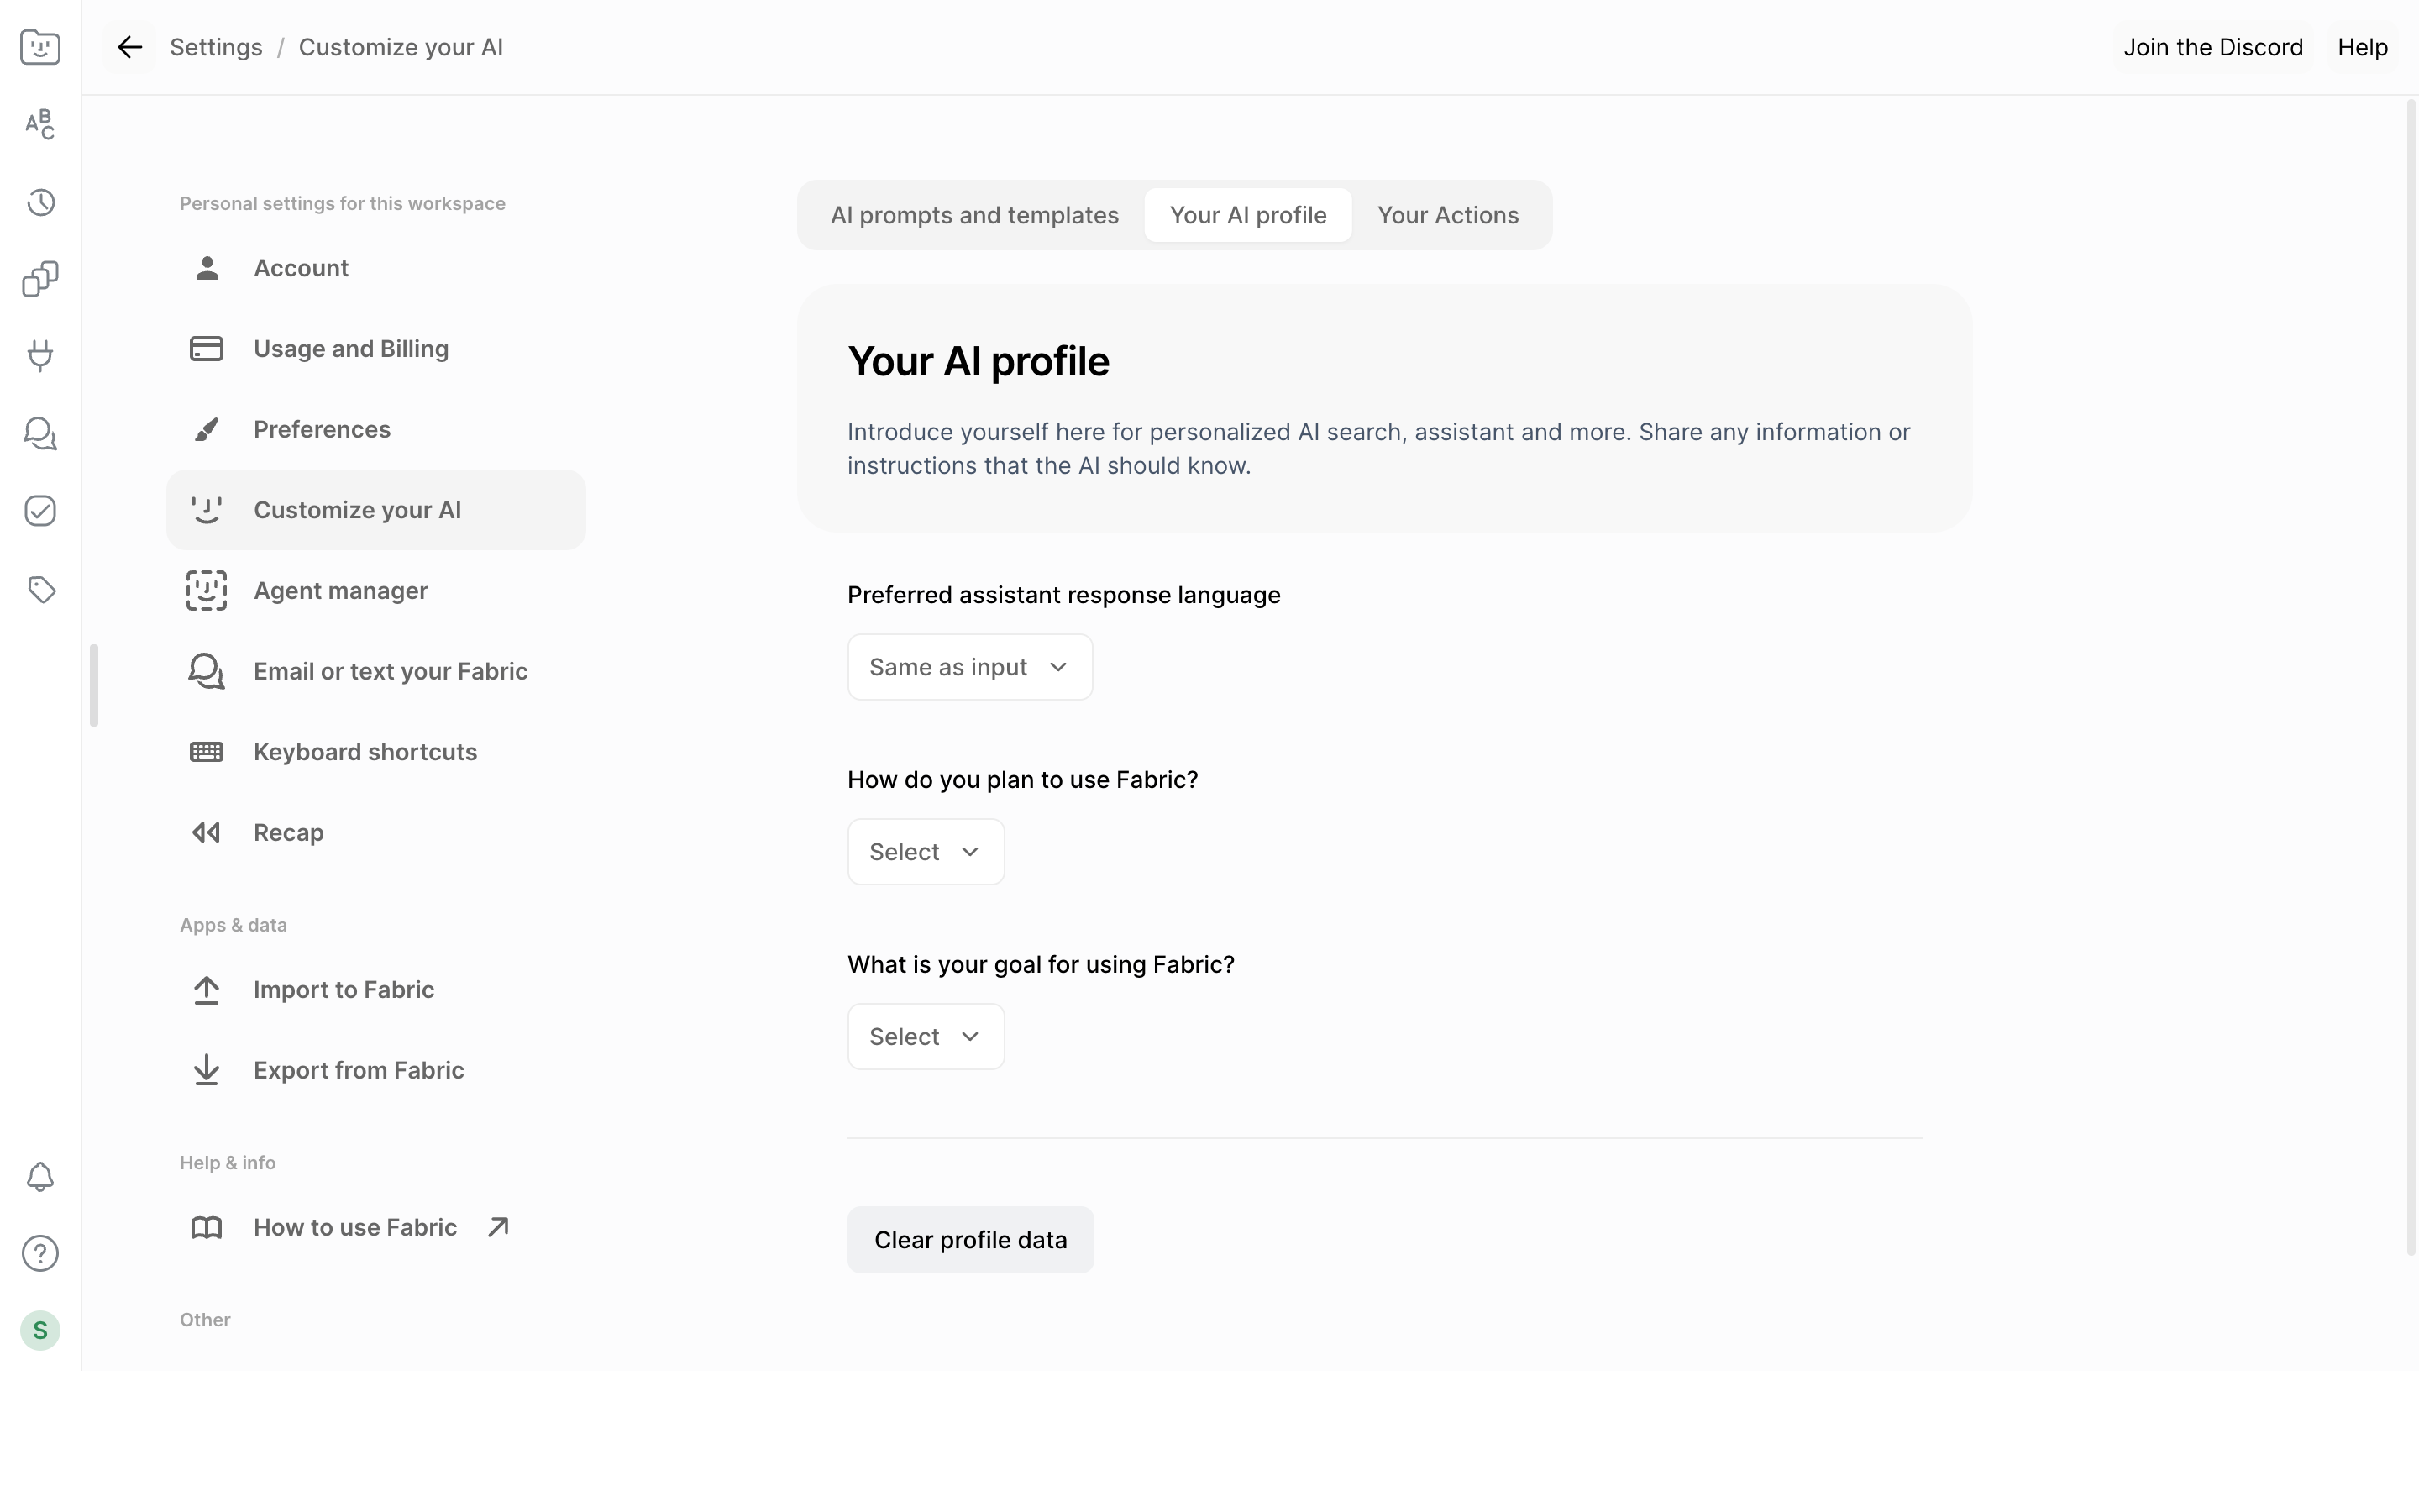
Task: Click Join the Discord link
Action: (x=2213, y=47)
